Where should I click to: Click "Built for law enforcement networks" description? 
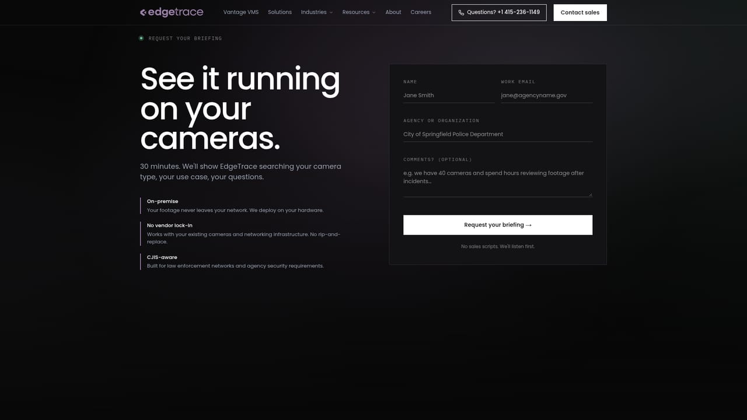coord(235,266)
